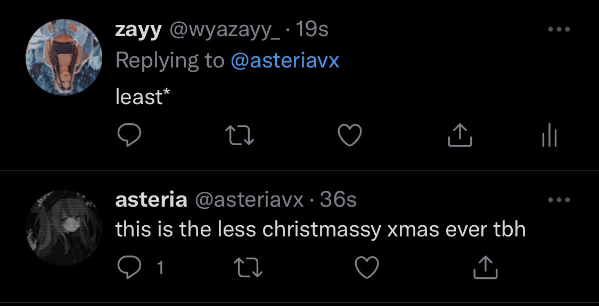Open more options on asteria's tweet

(559, 200)
